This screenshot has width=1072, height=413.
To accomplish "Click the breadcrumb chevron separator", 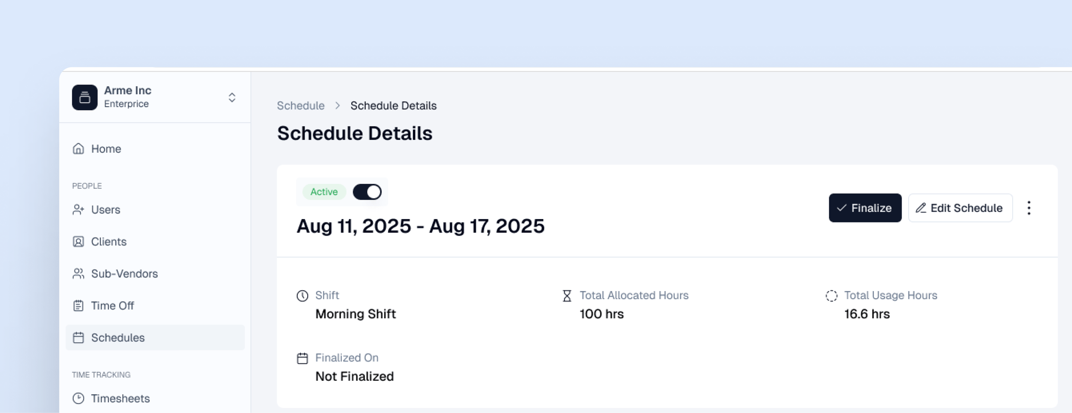I will tap(338, 106).
